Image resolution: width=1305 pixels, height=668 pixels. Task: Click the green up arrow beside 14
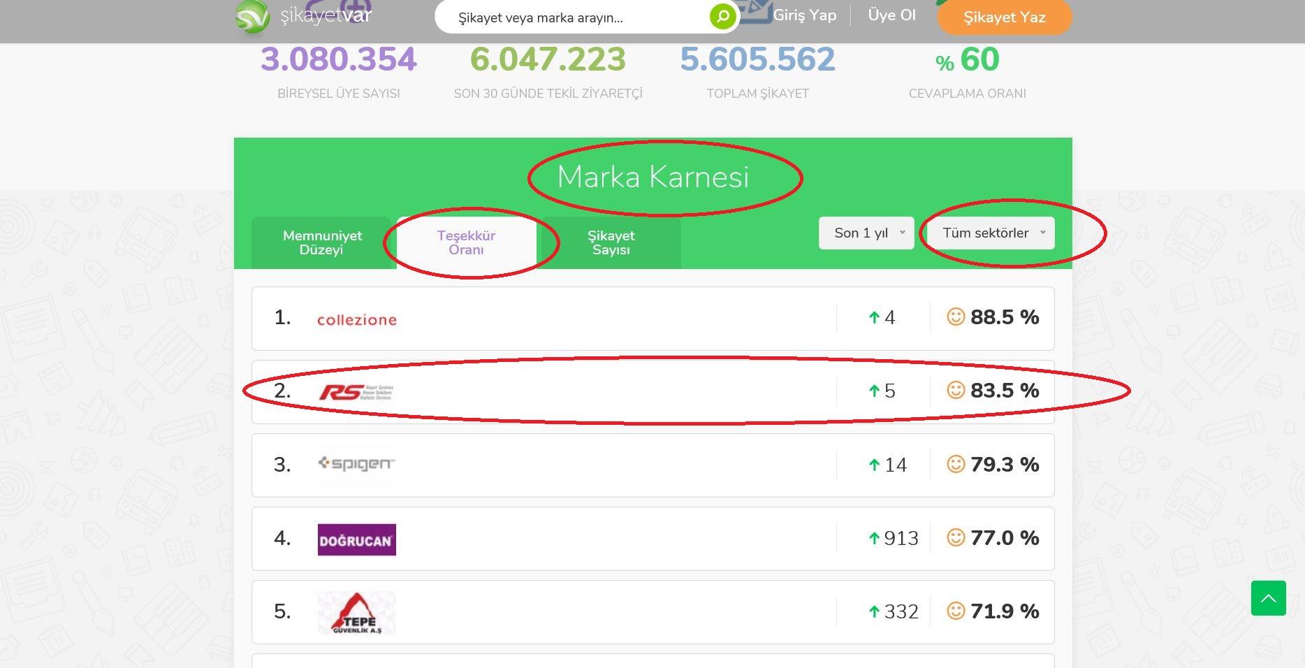click(874, 465)
